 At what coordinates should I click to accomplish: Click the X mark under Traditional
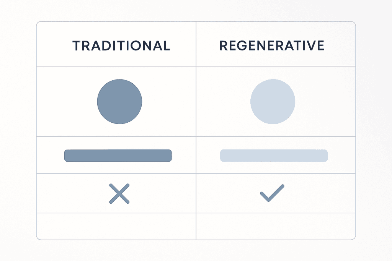click(x=119, y=193)
